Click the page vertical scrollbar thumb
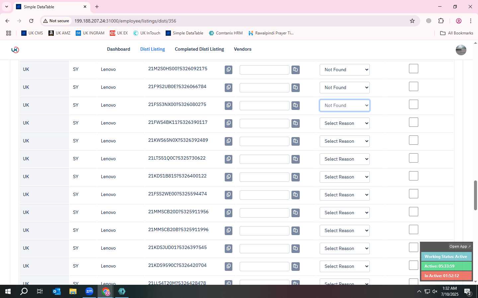The width and height of the screenshot is (478, 298). tap(475, 195)
